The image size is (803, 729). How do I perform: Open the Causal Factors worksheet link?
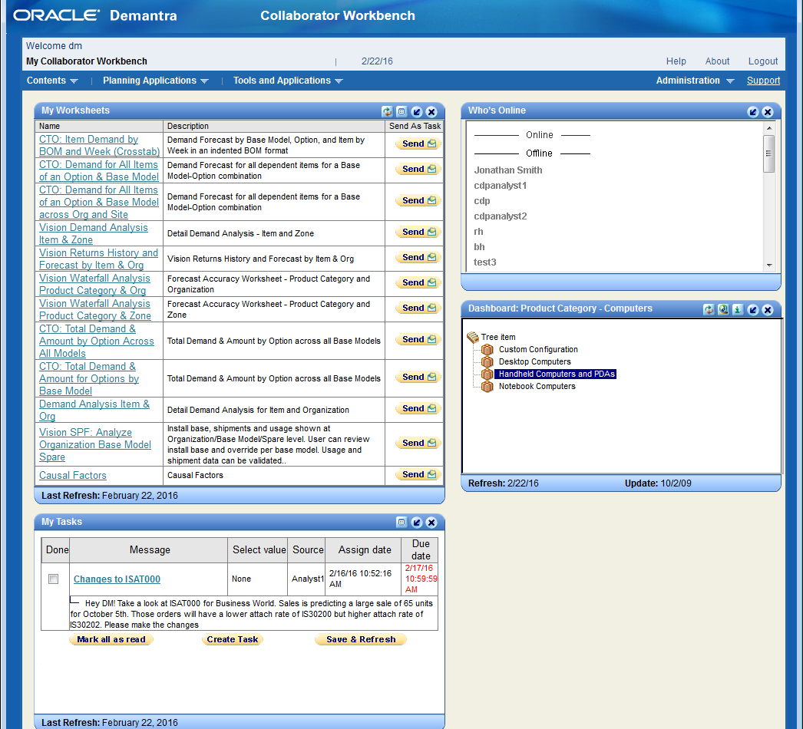[73, 476]
